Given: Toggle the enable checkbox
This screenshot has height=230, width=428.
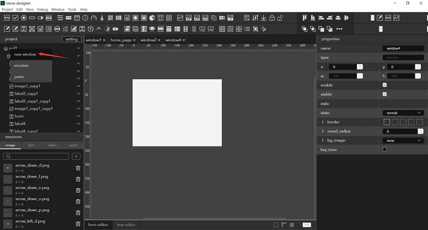Looking at the screenshot, I should 385,85.
